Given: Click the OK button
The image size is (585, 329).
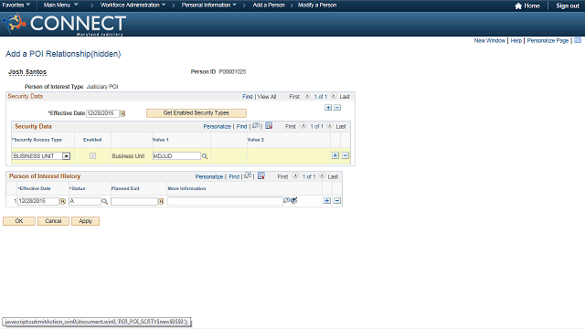Looking at the screenshot, I should point(19,221).
